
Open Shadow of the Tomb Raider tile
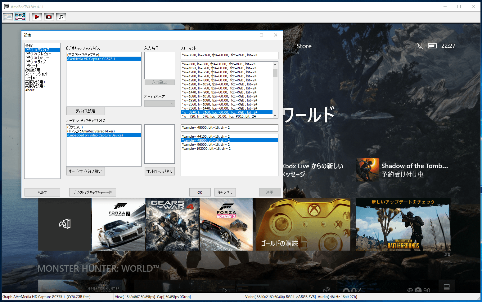[403, 170]
